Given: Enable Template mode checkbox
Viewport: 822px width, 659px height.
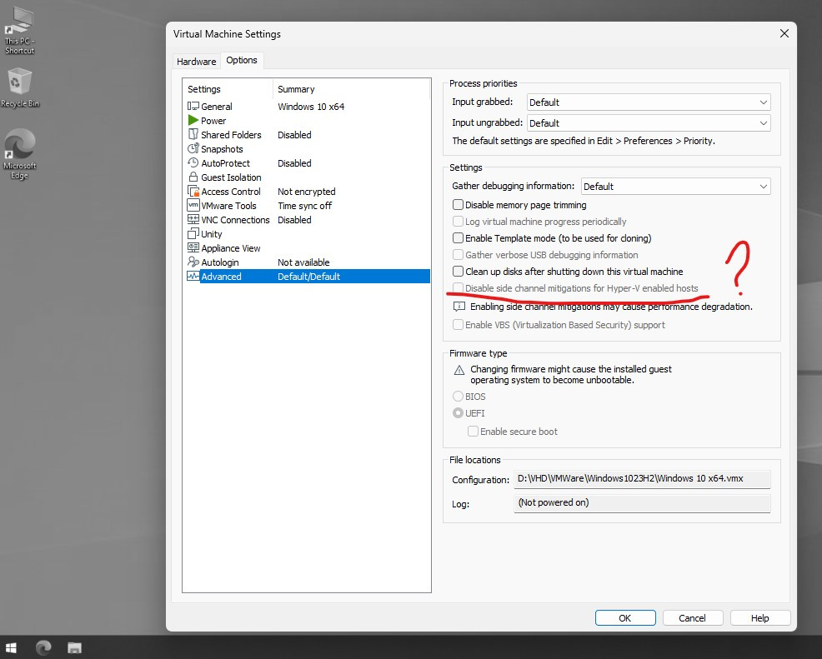Looking at the screenshot, I should click(458, 238).
